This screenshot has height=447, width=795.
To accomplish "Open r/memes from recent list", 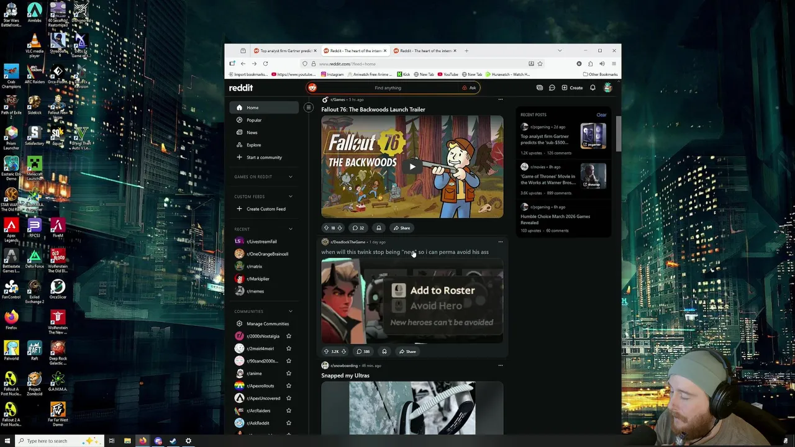I will (264, 291).
